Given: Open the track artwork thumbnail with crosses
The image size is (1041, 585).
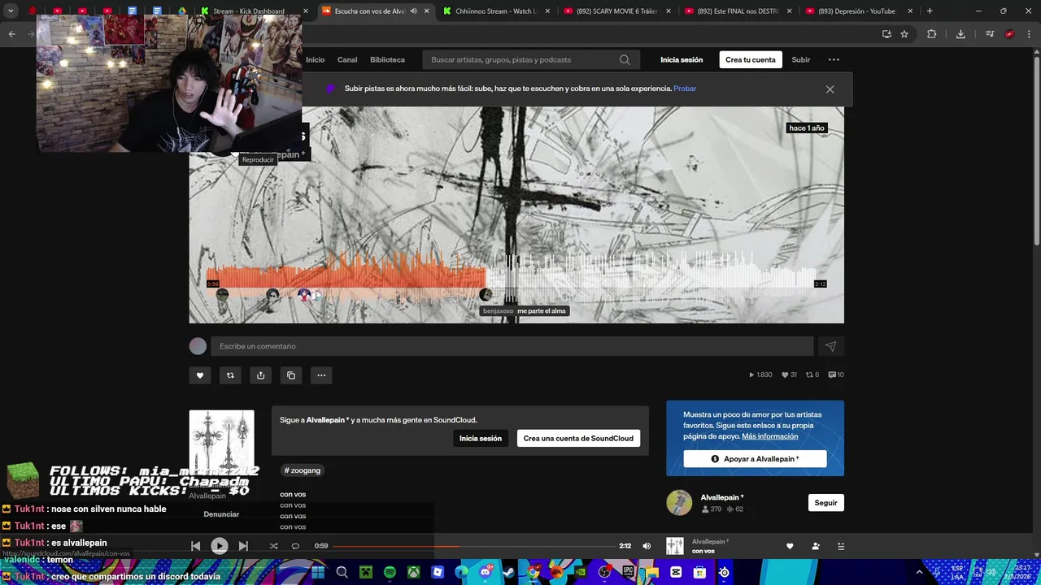Looking at the screenshot, I should click(221, 442).
